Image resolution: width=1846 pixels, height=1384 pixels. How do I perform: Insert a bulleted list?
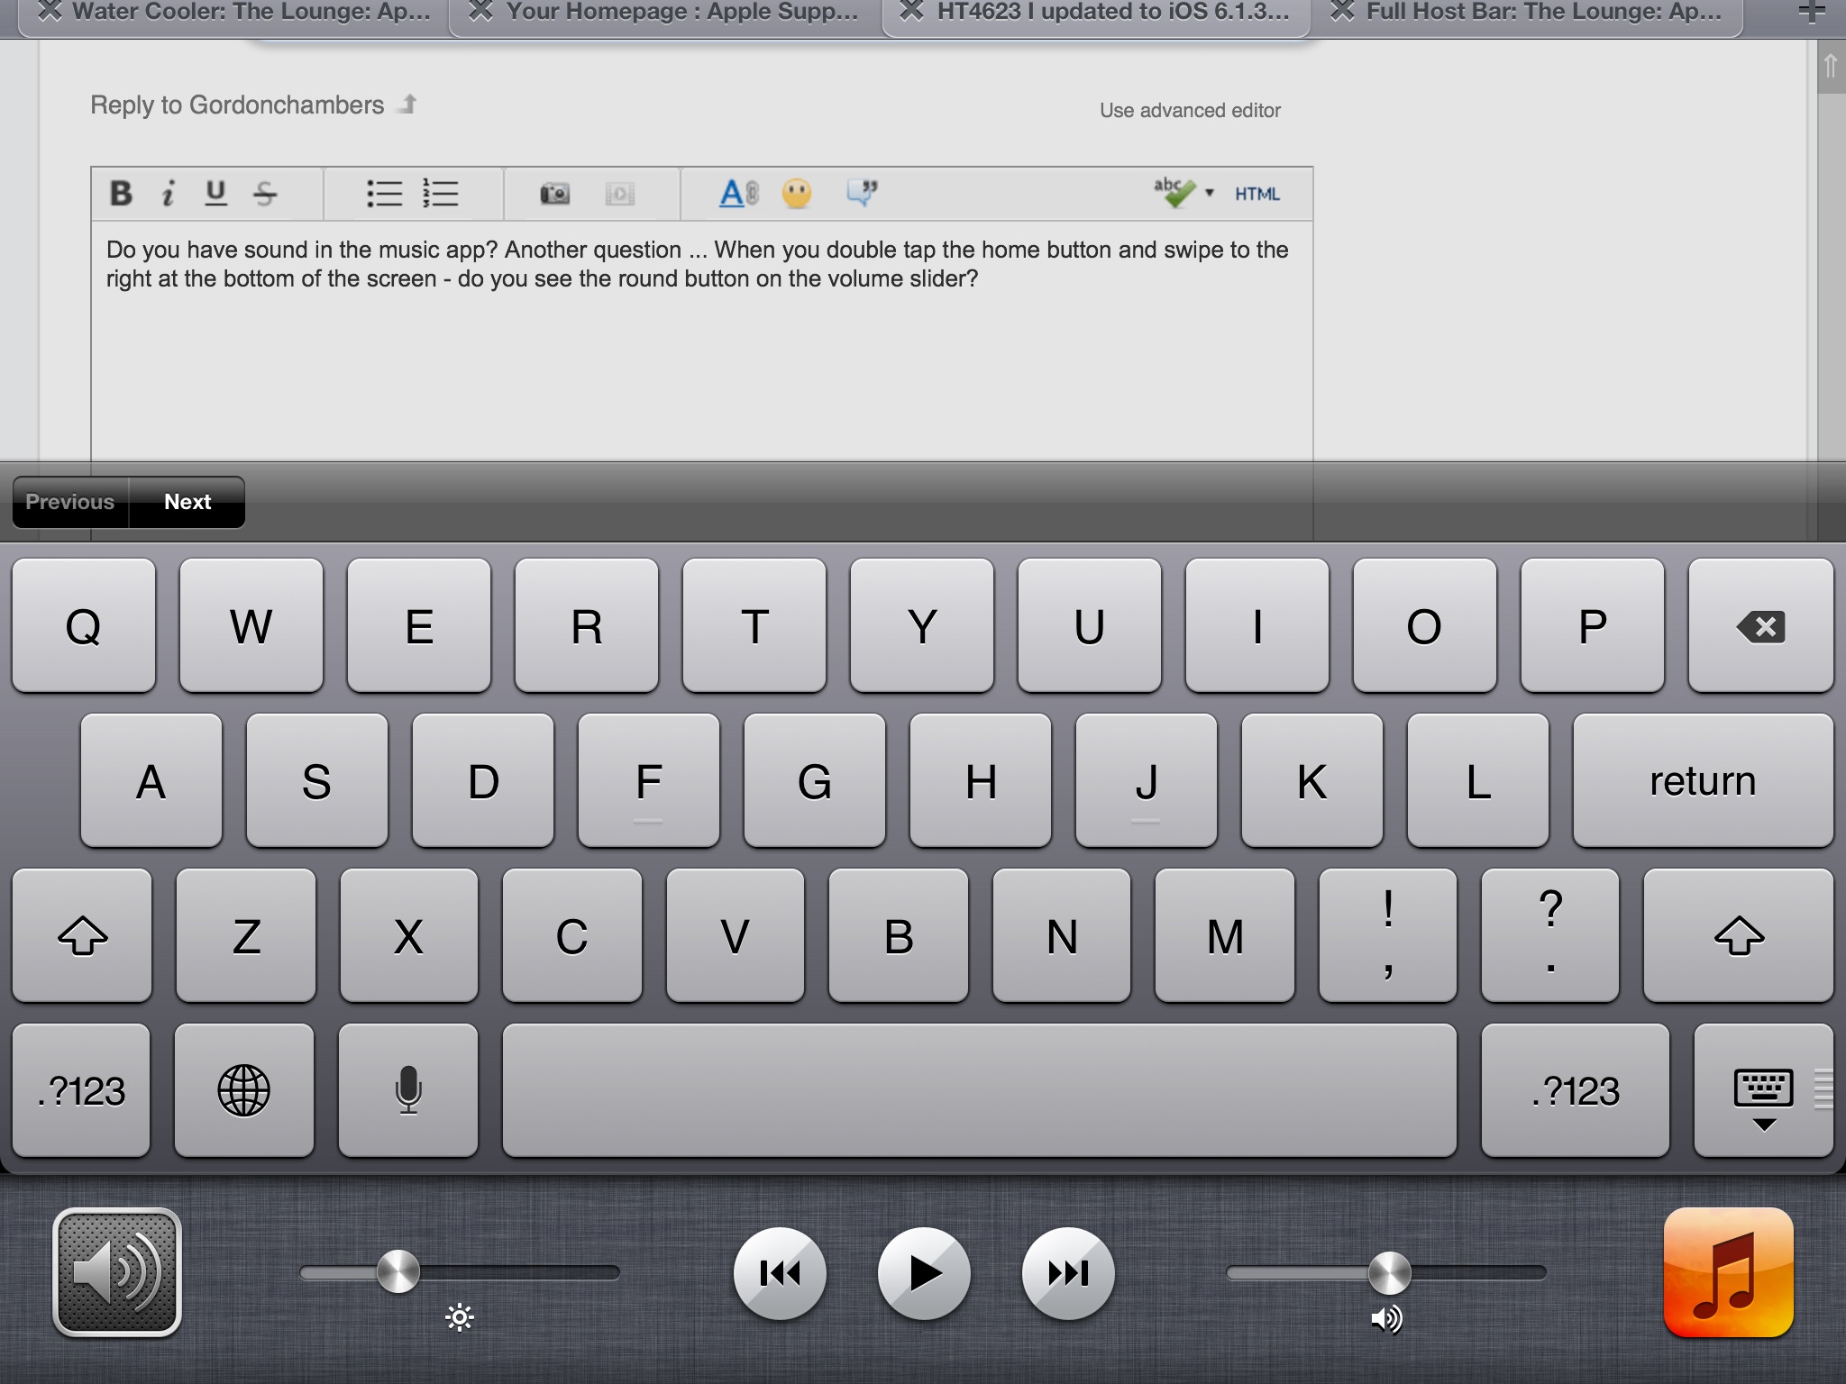click(385, 193)
